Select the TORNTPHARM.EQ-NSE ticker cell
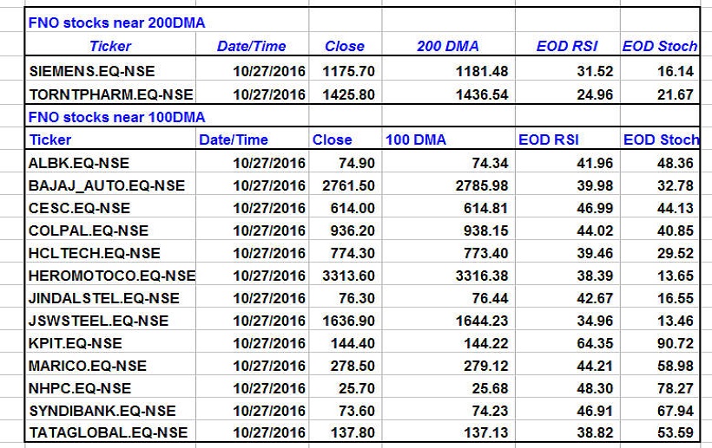Image resolution: width=712 pixels, height=448 pixels. tap(110, 94)
